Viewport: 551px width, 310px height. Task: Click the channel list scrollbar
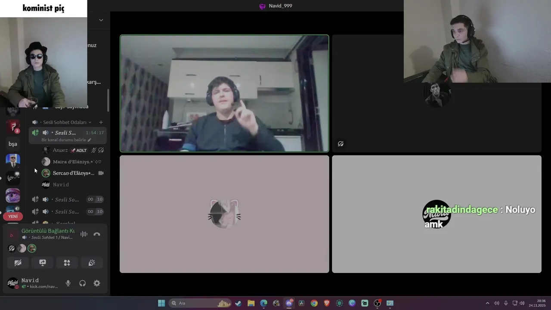click(x=108, y=100)
